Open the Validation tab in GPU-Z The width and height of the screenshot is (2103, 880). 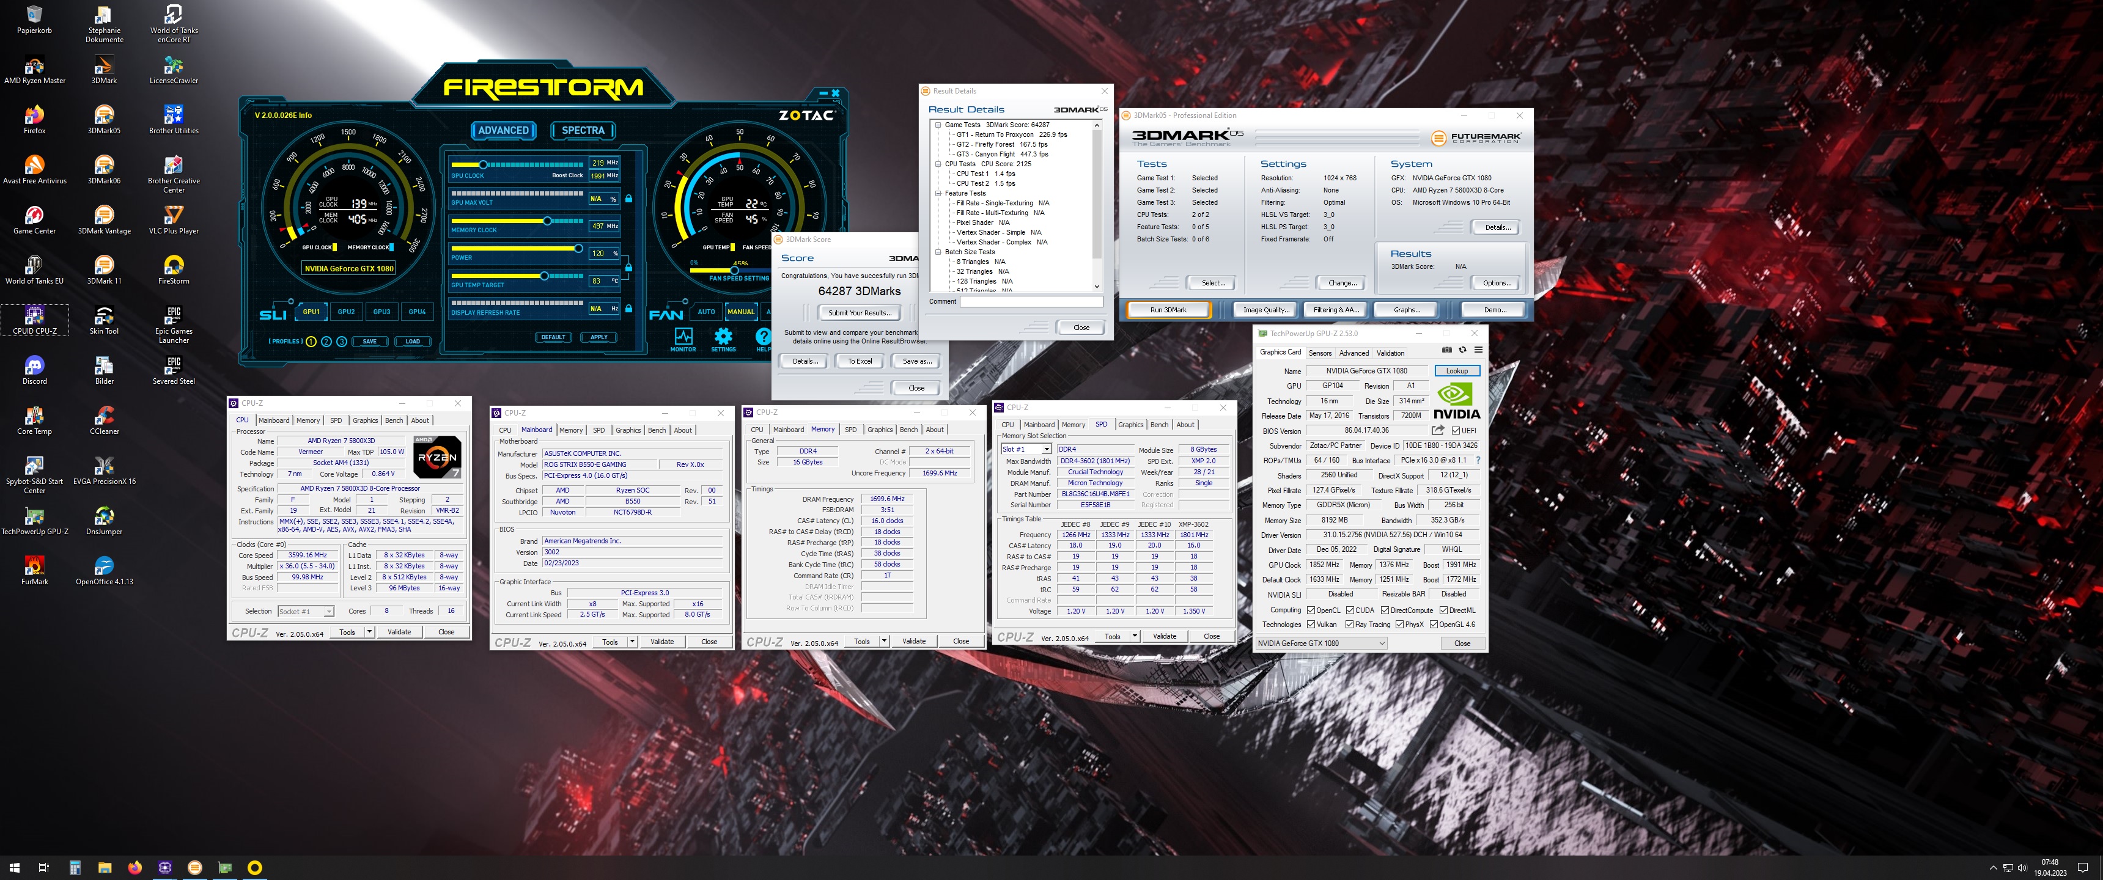click(x=1390, y=353)
